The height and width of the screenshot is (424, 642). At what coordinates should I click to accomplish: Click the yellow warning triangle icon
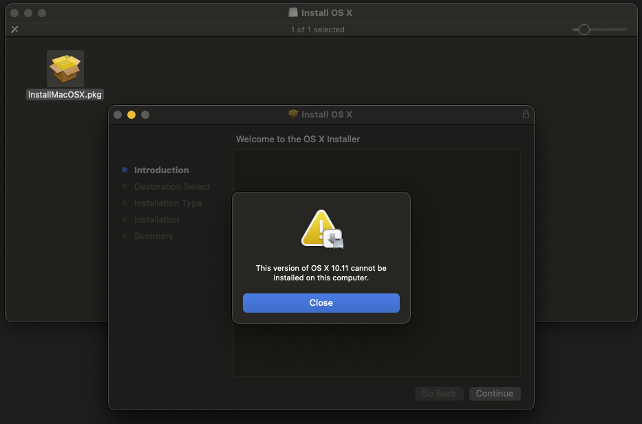coord(319,227)
